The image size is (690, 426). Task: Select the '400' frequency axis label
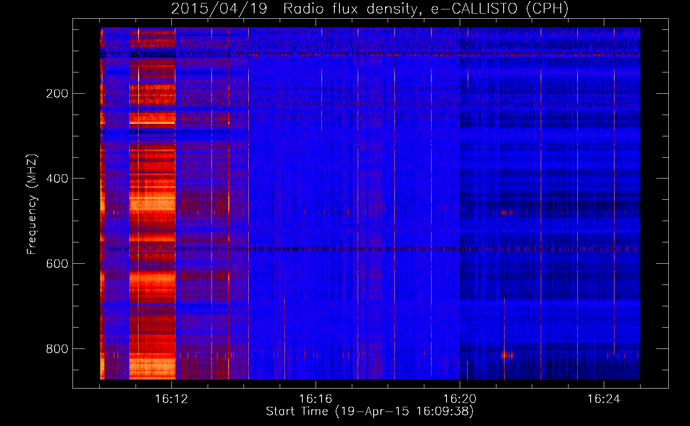pos(57,178)
